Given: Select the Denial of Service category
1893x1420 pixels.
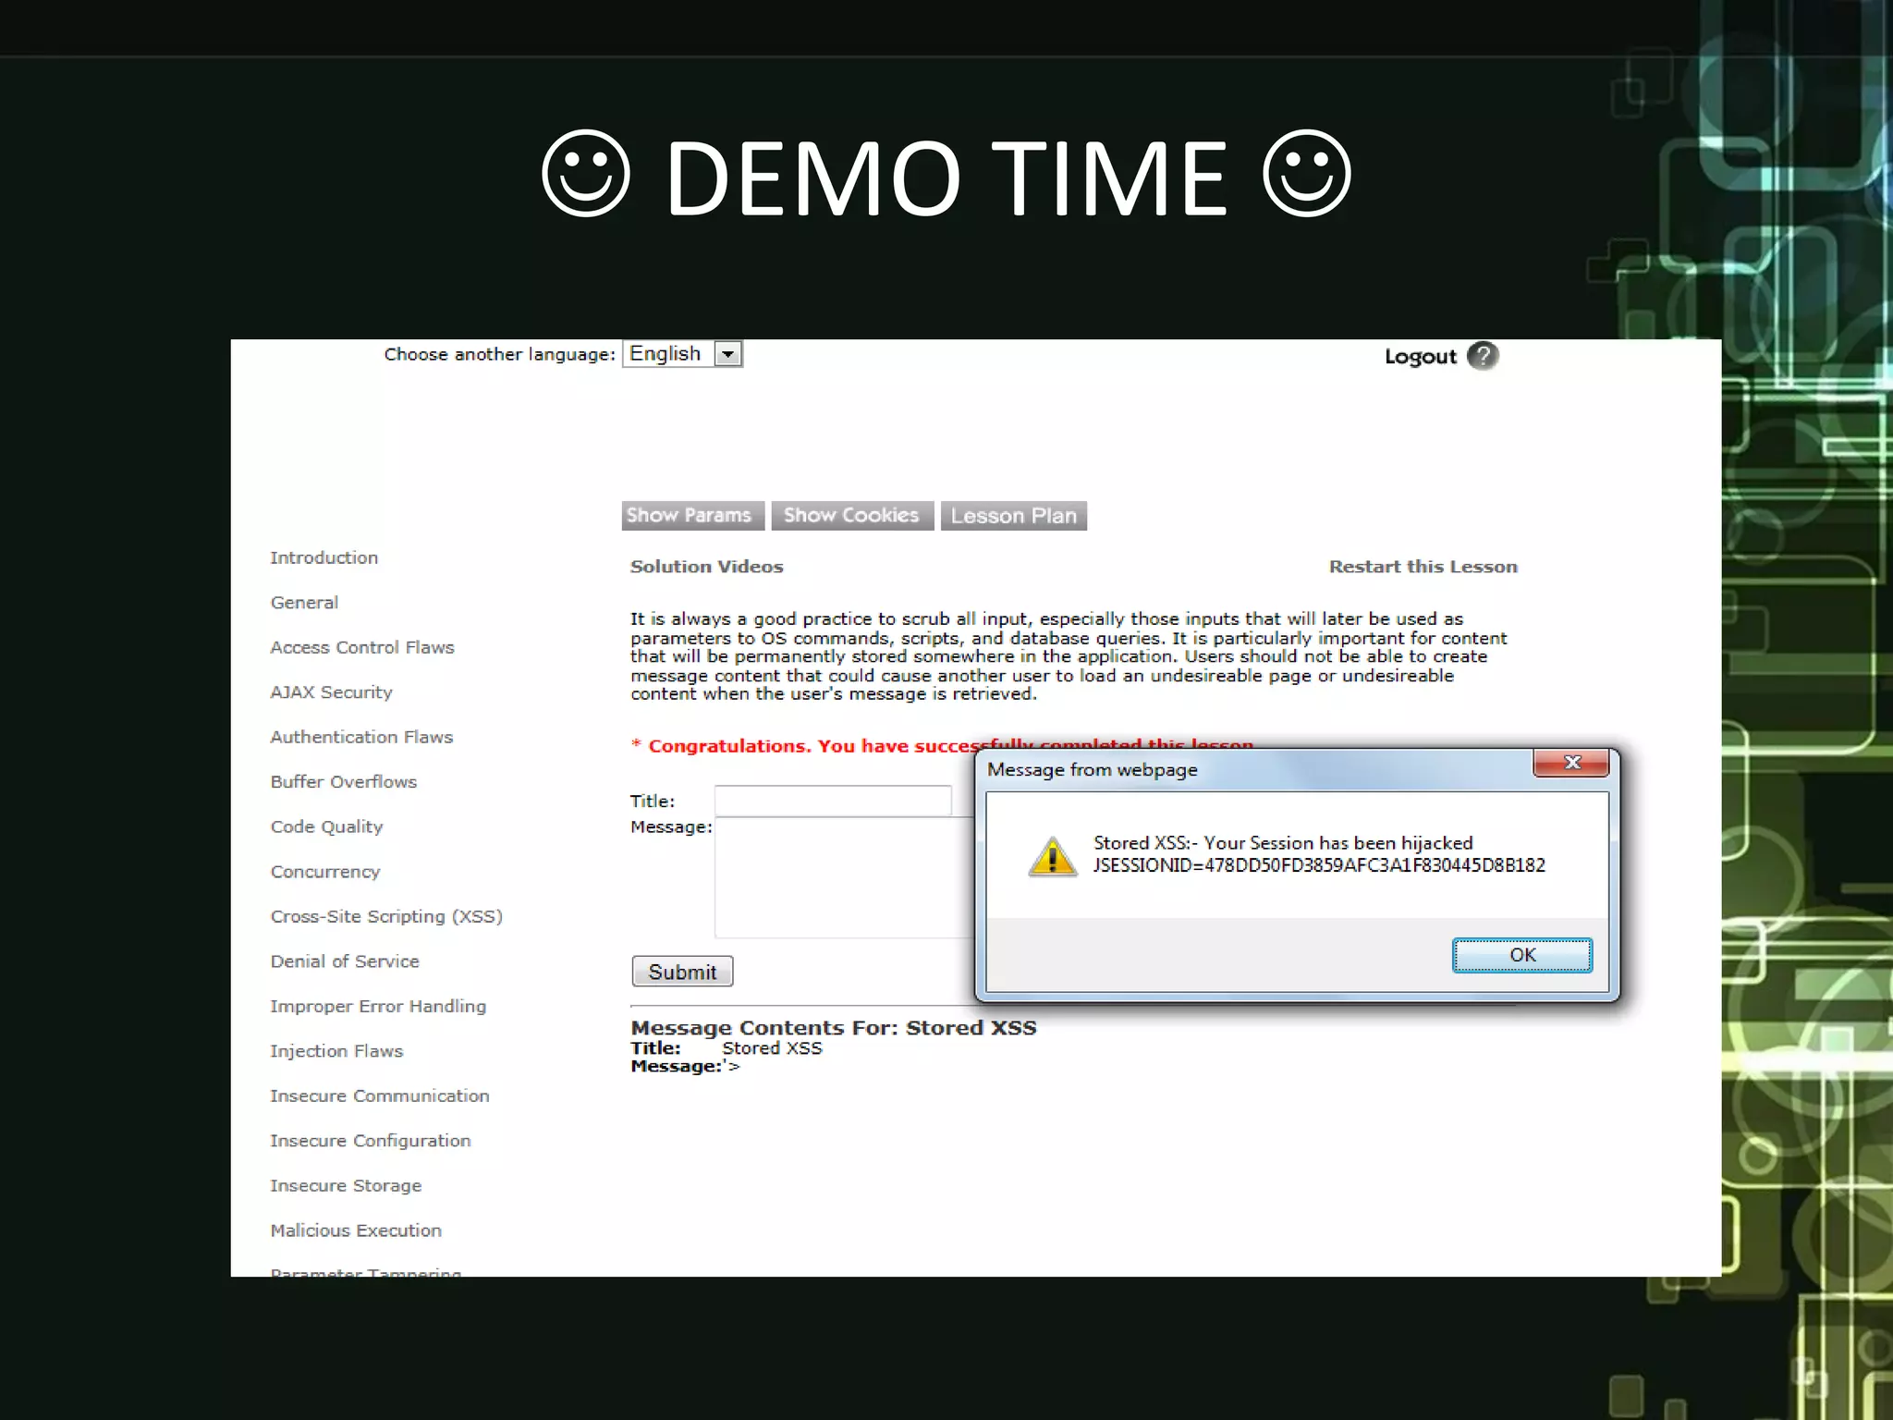Looking at the screenshot, I should (x=344, y=961).
